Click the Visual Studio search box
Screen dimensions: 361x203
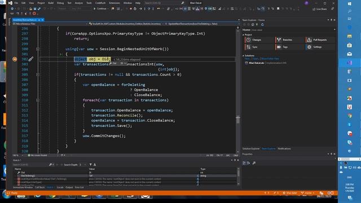(164, 3)
